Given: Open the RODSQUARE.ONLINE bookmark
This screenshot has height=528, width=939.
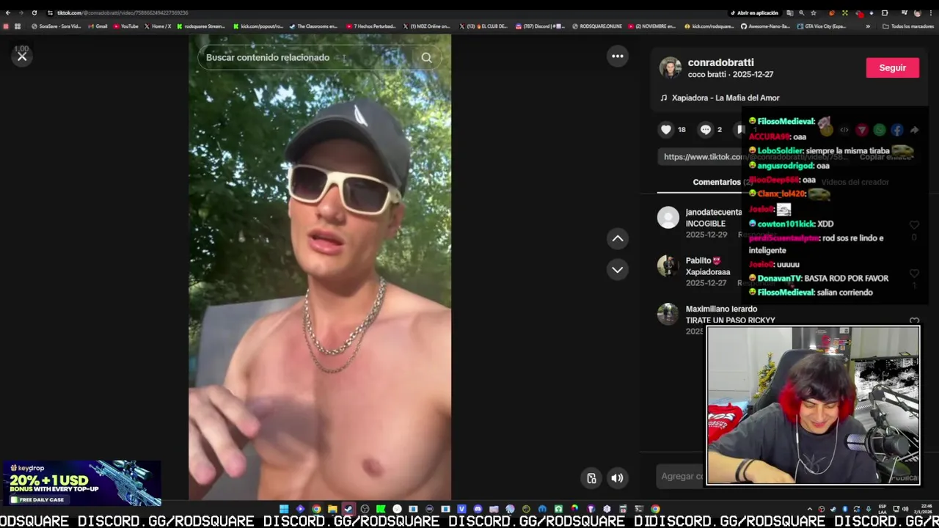Looking at the screenshot, I should [596, 26].
